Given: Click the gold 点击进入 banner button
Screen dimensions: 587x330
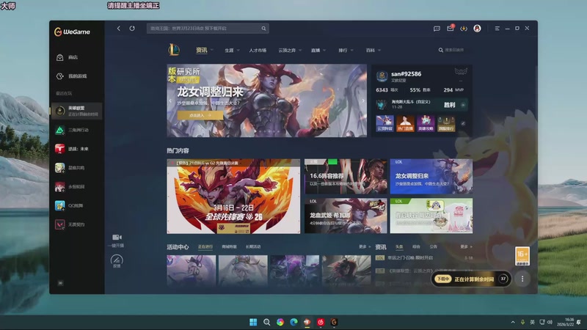Looking at the screenshot, I should pyautogui.click(x=200, y=115).
